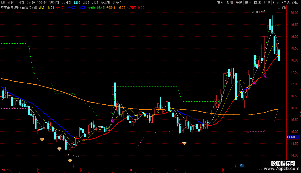Click the 19.00 price axis label
Screen dimensions: 301x173
coord(294,37)
